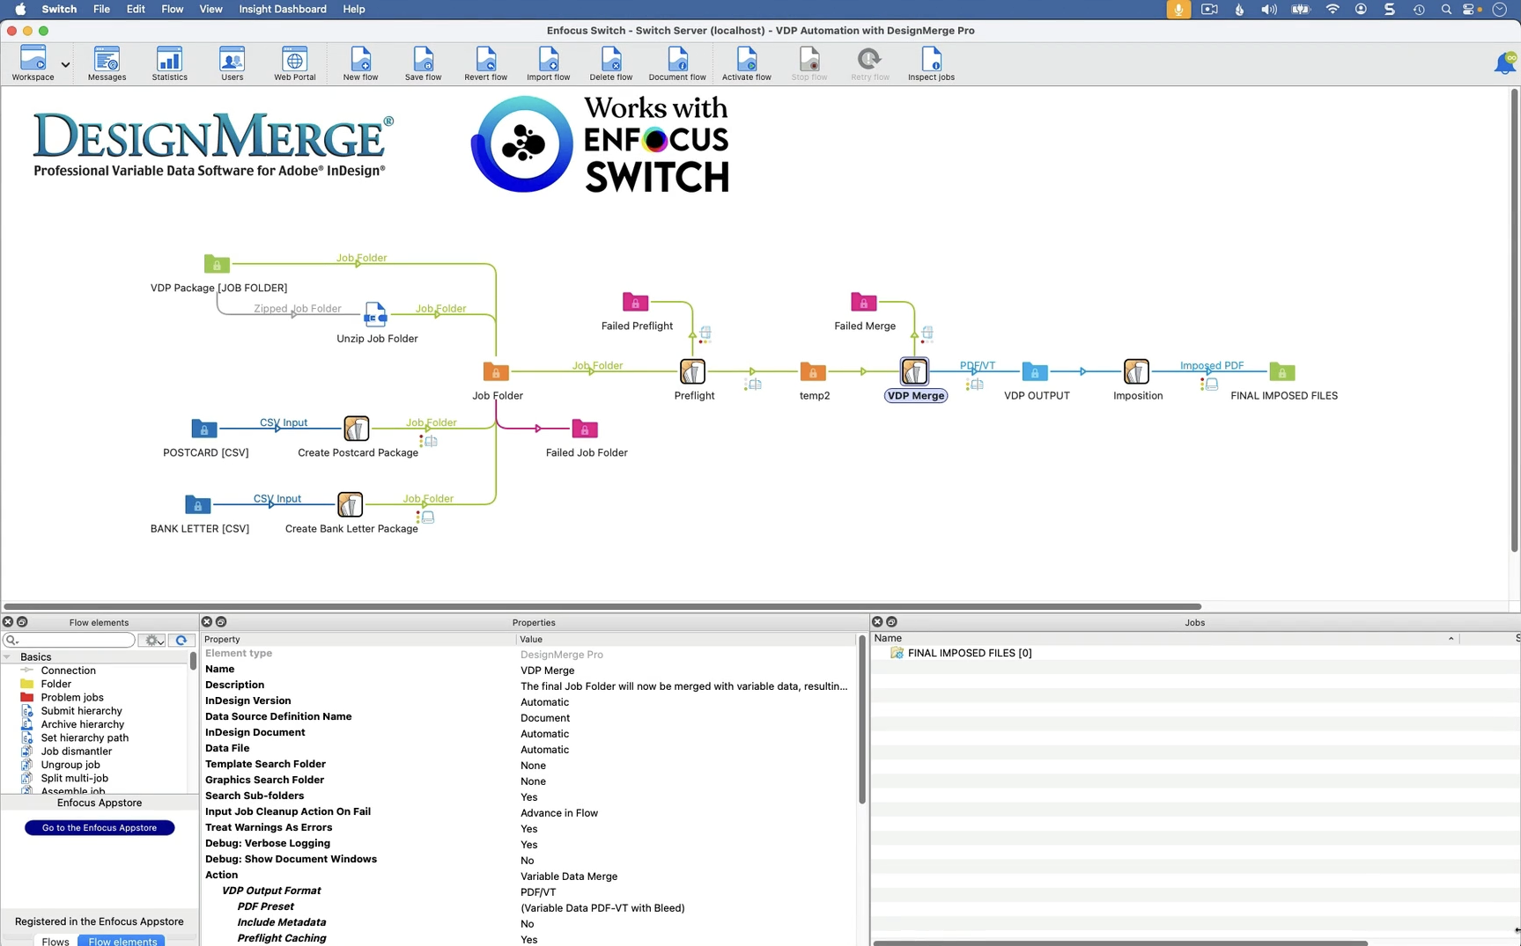Viewport: 1521px width, 946px height.
Task: Open the notifications bell icon
Action: [x=1504, y=63]
